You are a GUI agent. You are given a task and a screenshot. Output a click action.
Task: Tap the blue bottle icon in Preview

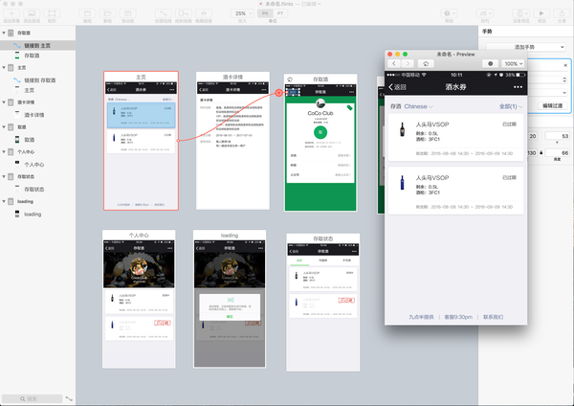point(402,183)
